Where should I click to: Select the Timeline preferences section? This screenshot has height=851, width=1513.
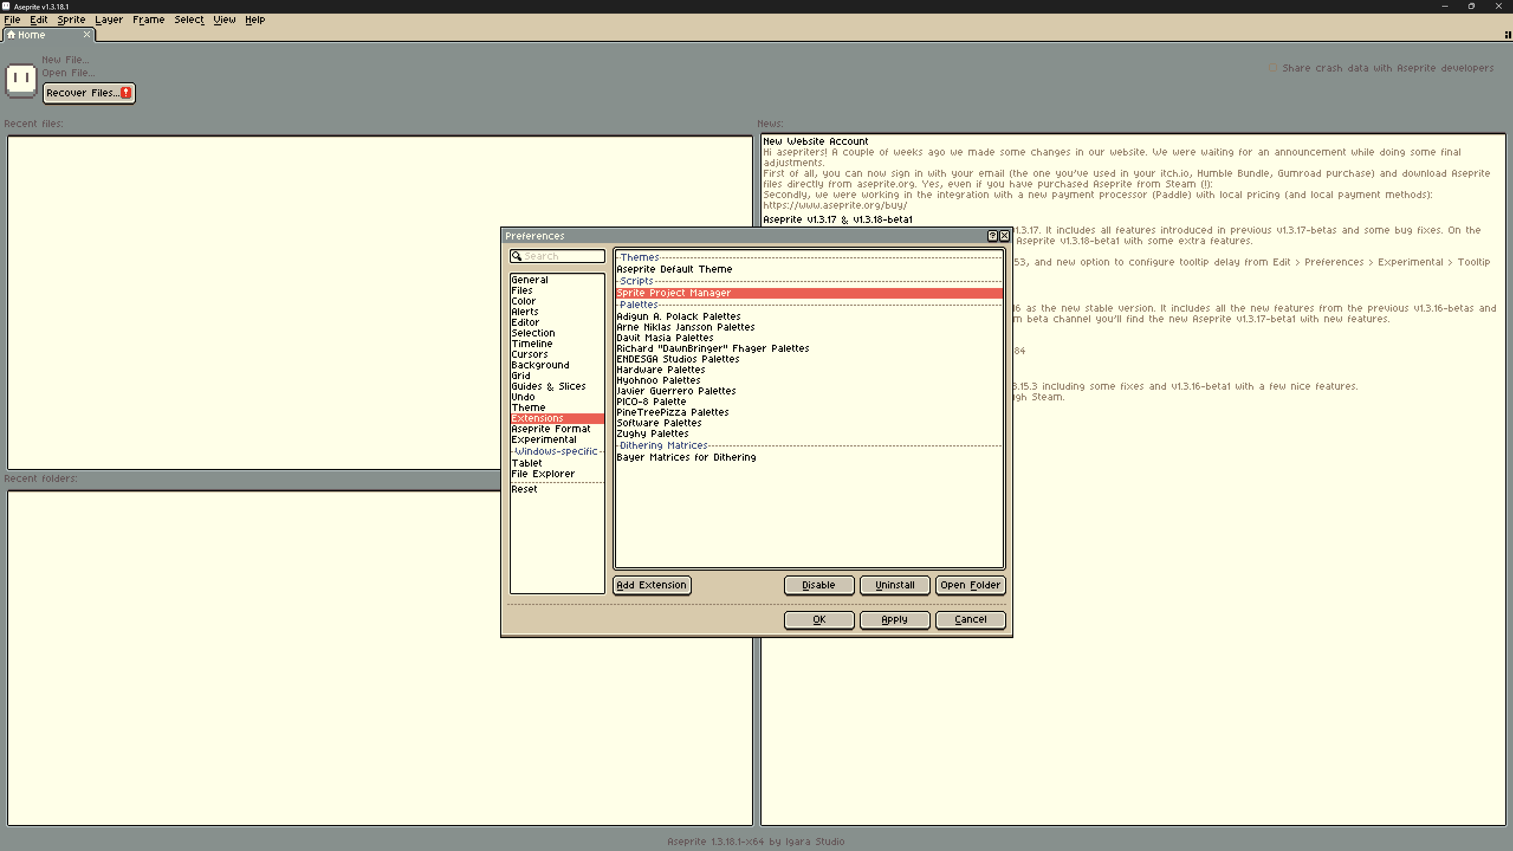point(557,344)
